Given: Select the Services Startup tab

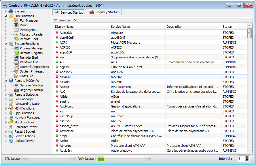Looking at the screenshot, I should coord(69,12).
